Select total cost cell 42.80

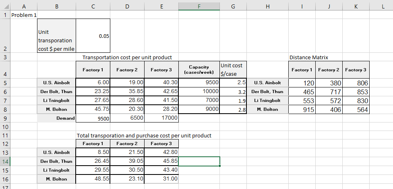tap(161, 152)
